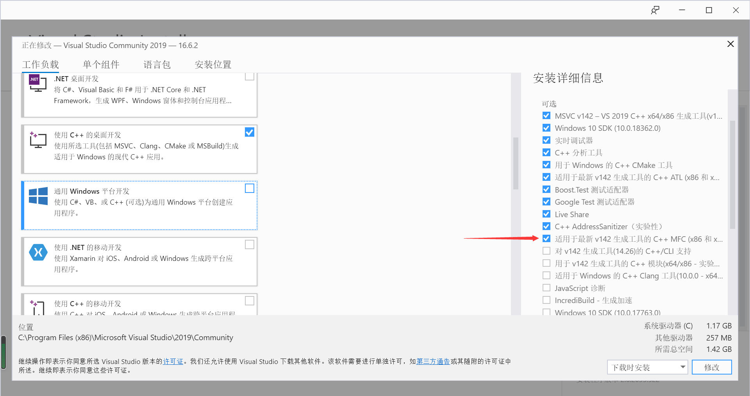Click the Universal Windows Platform logo icon
Viewport: 750px width, 396px height.
tap(38, 196)
